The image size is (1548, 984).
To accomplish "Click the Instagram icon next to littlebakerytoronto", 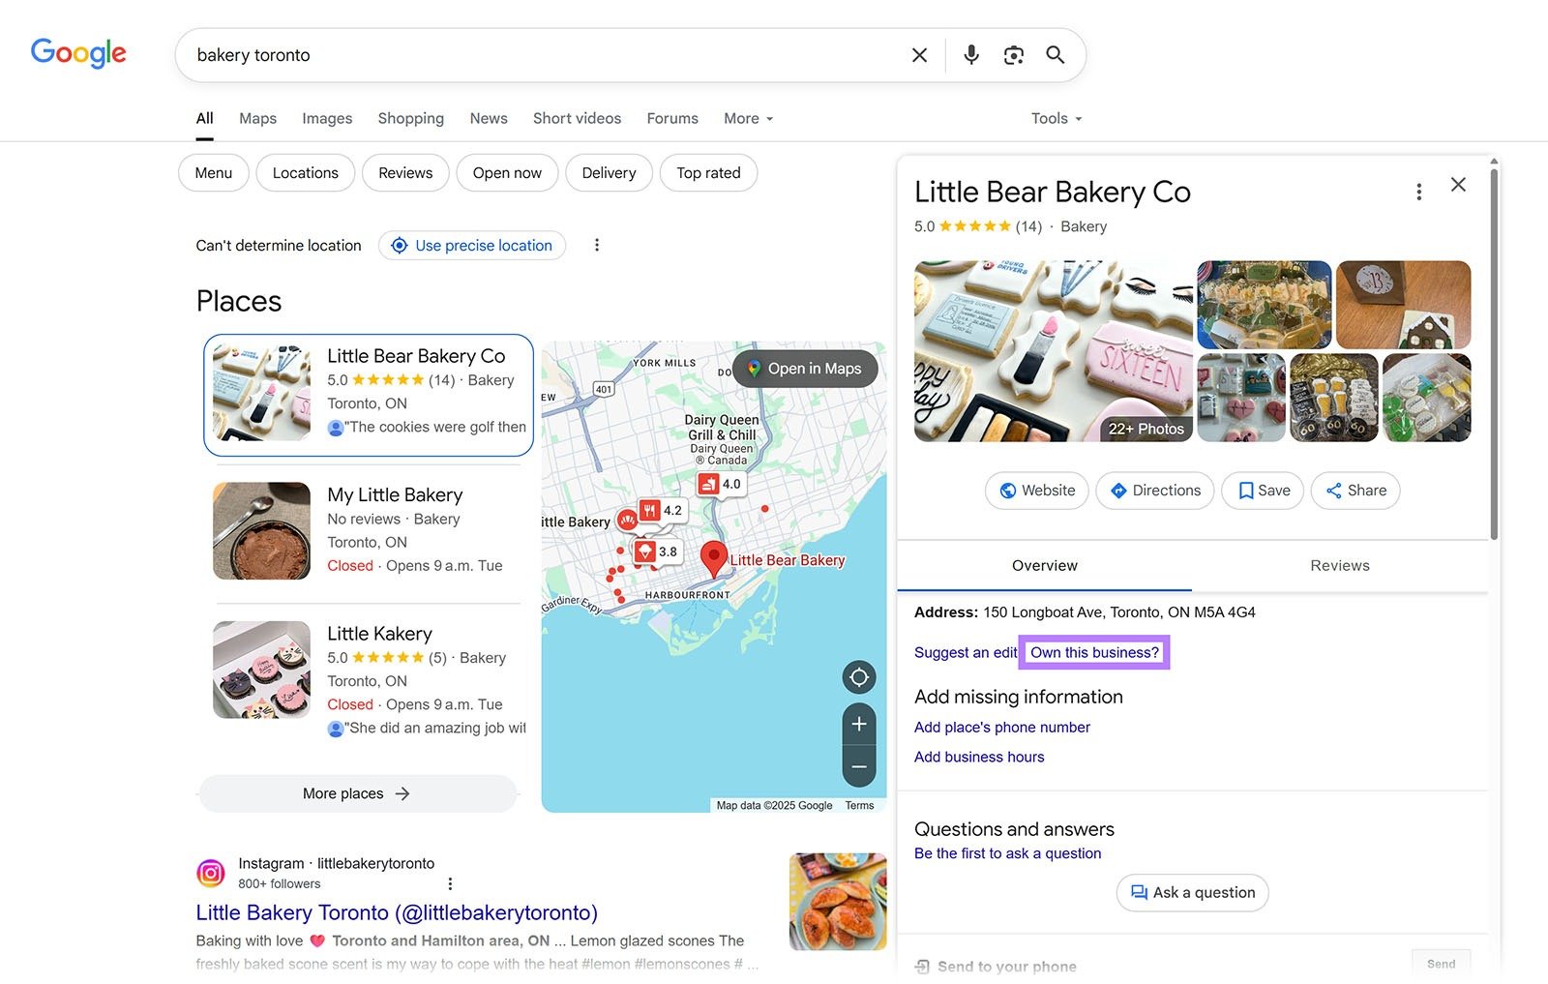I will coord(211,872).
